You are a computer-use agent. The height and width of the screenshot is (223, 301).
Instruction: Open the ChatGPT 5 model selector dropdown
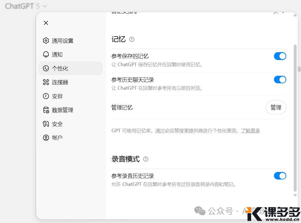point(26,6)
